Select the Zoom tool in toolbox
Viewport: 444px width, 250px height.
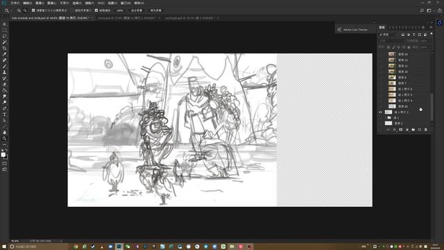(x=4, y=139)
